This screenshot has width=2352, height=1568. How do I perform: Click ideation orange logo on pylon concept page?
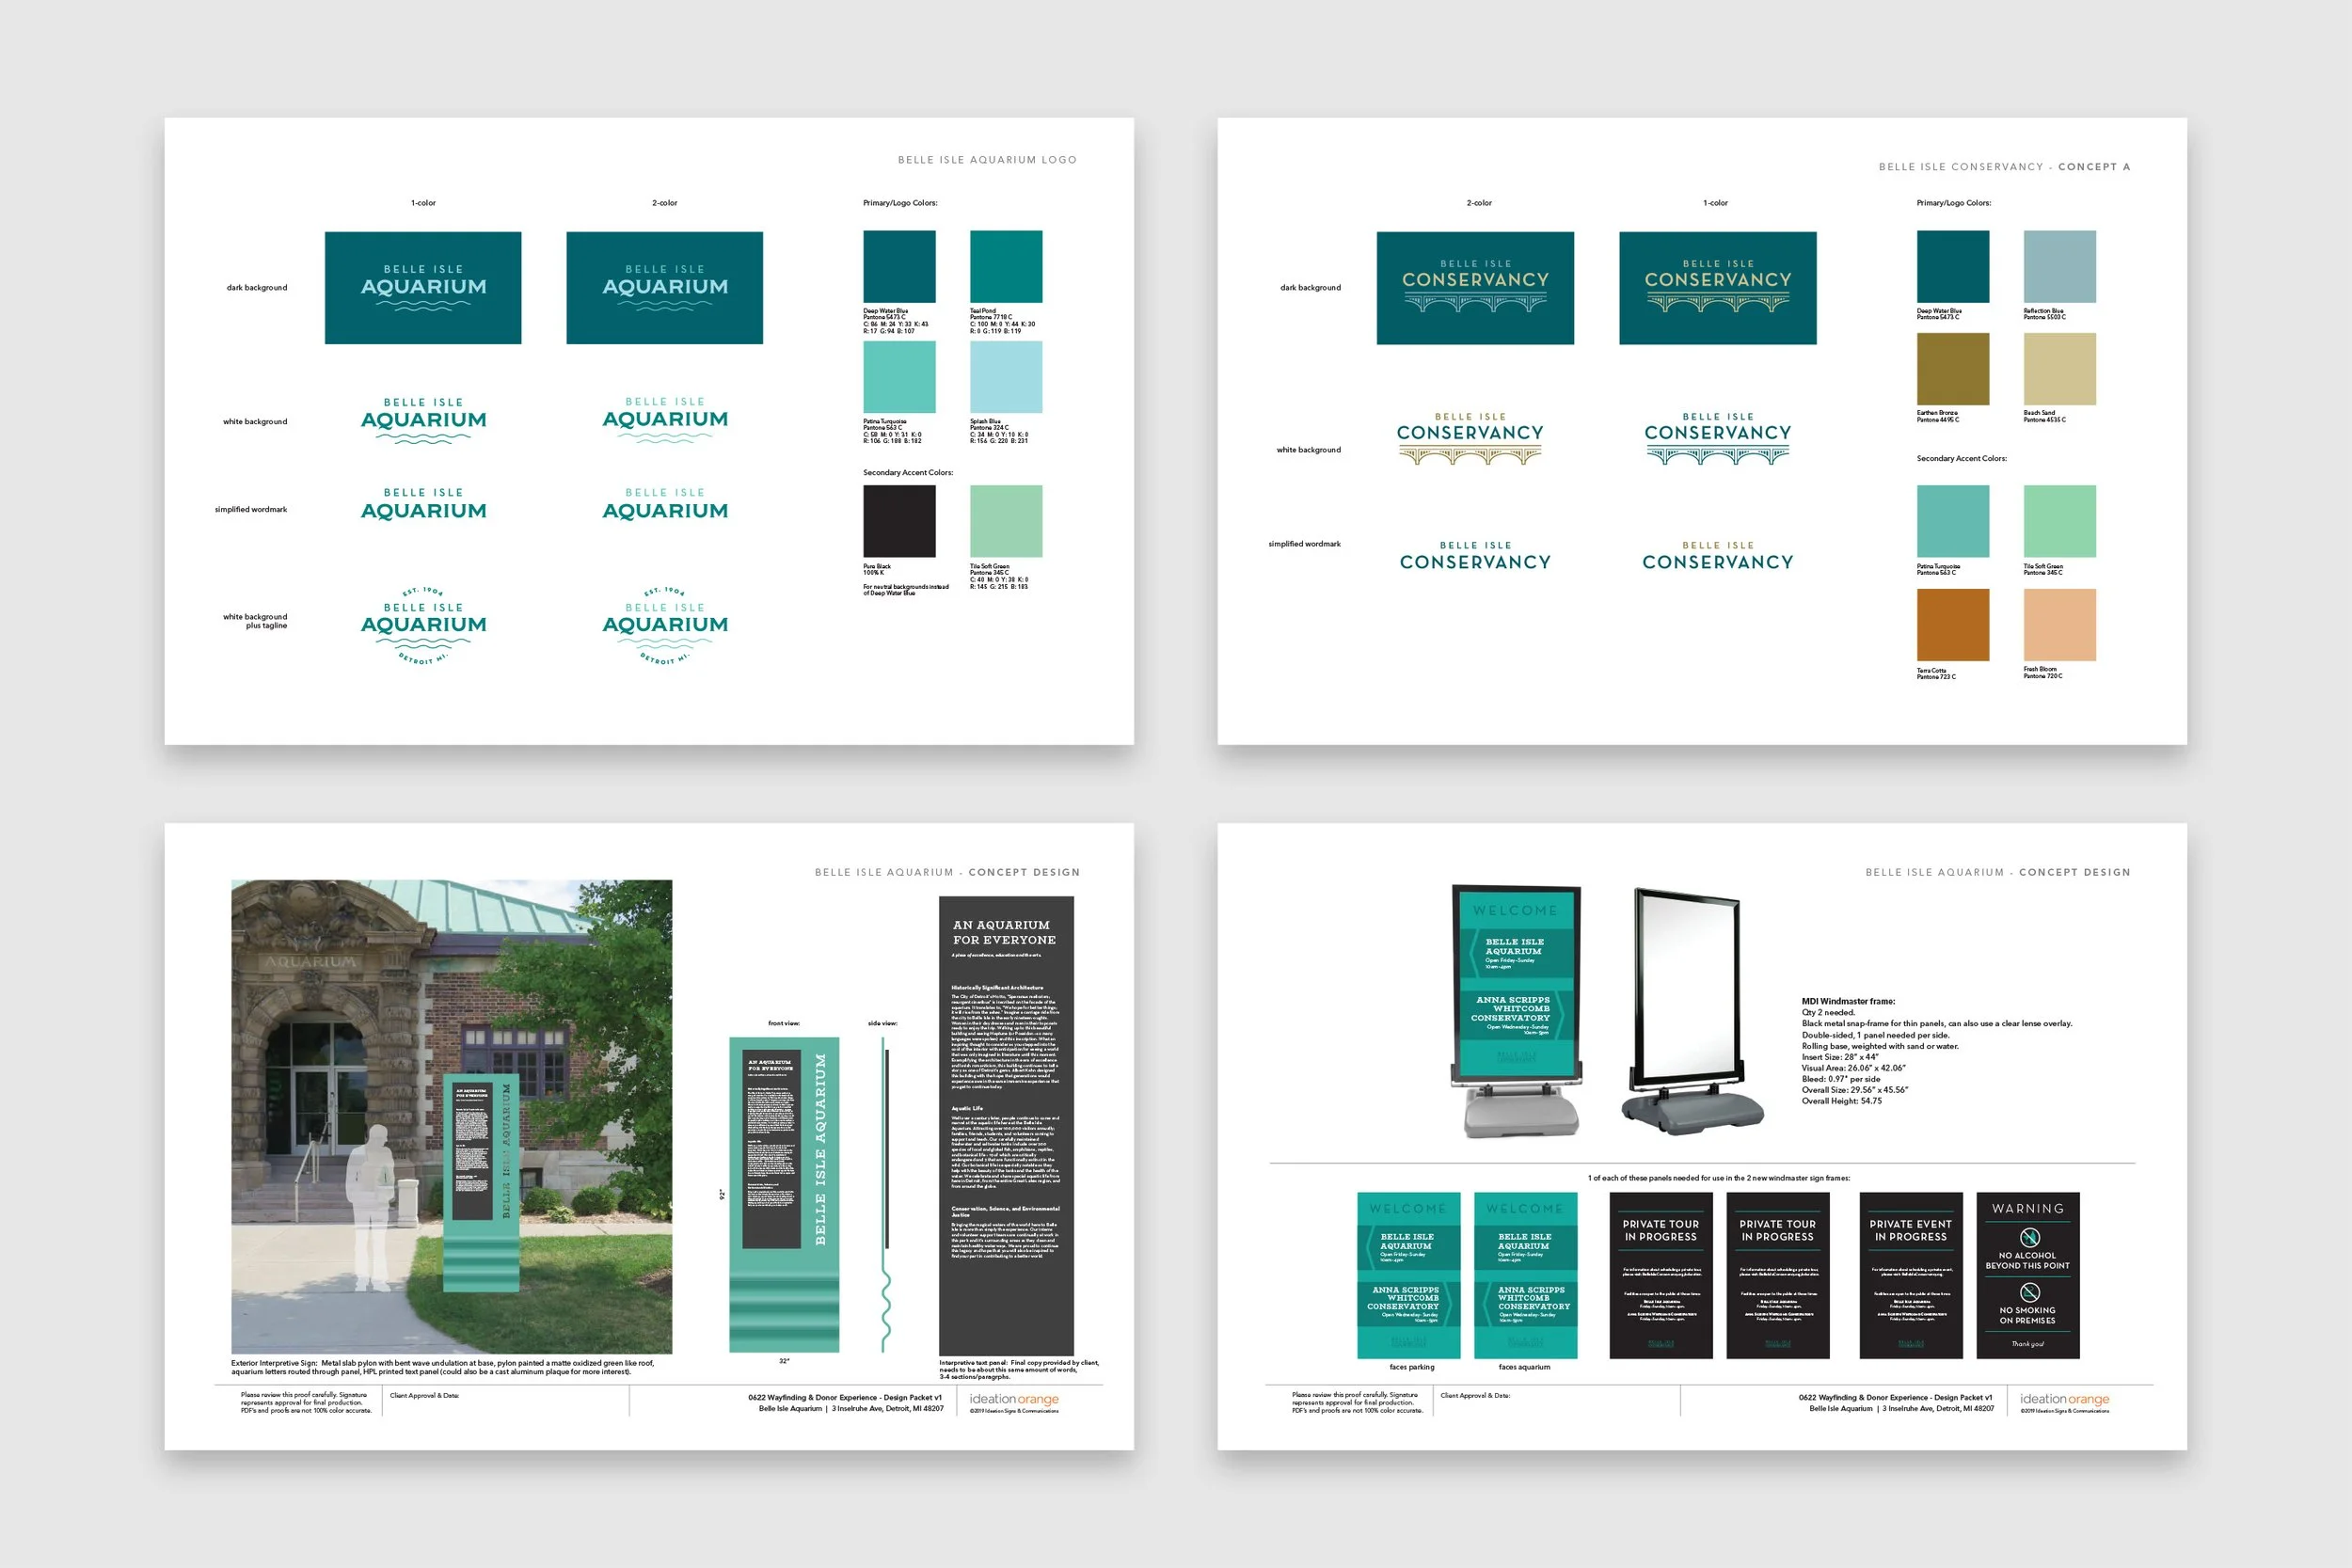tap(1014, 1401)
